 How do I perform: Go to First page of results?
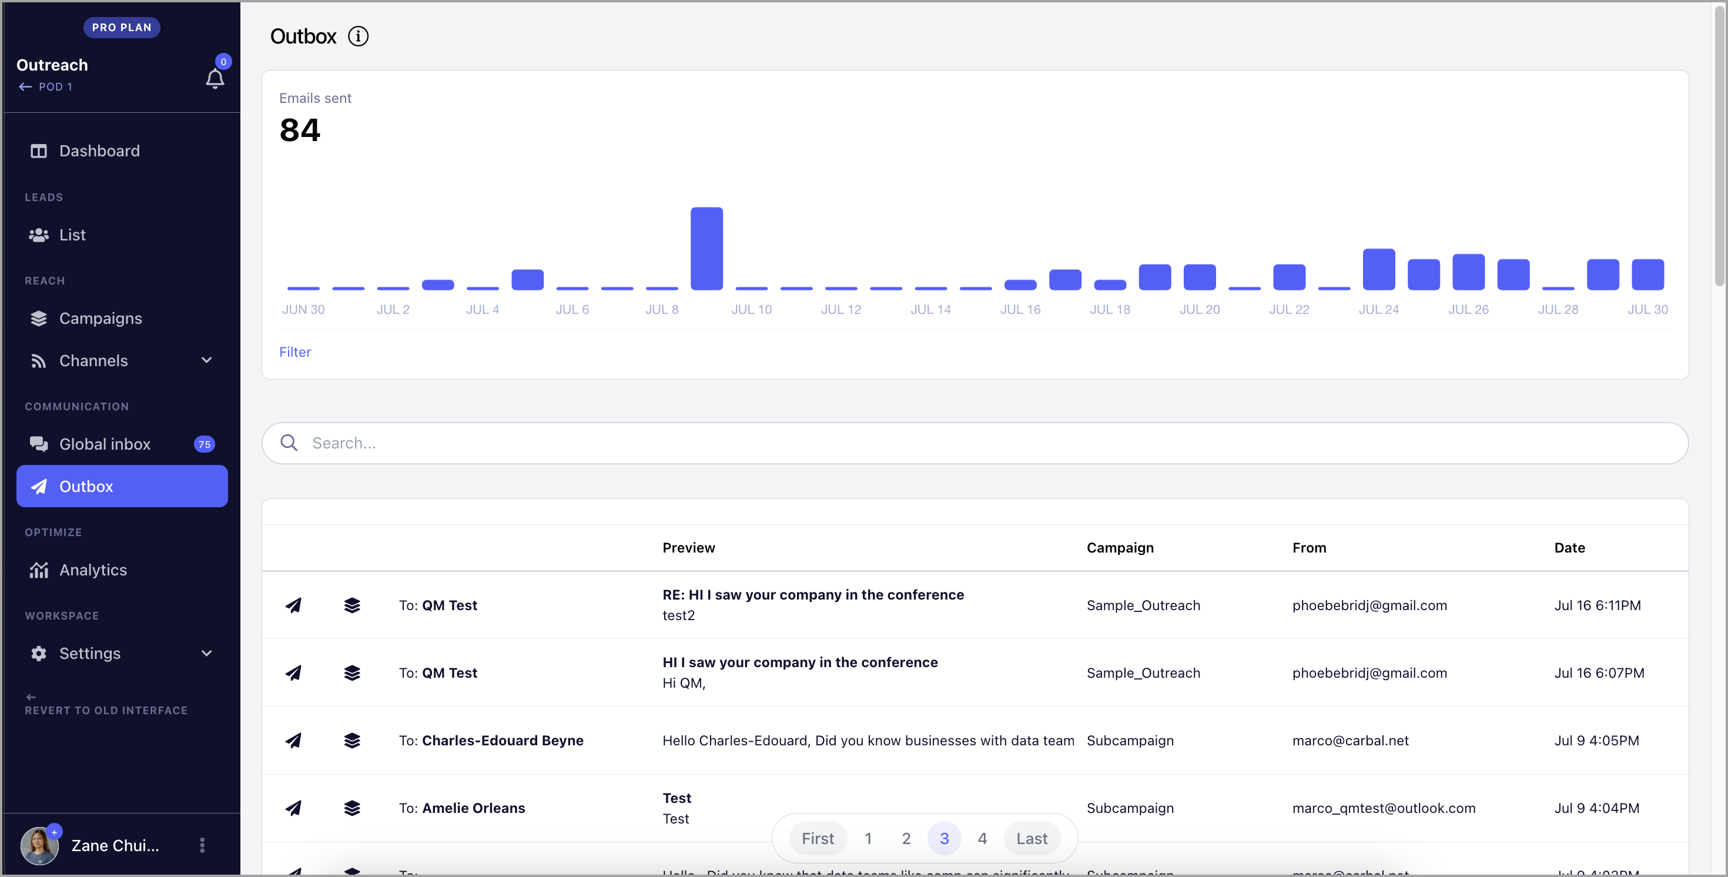pos(818,839)
